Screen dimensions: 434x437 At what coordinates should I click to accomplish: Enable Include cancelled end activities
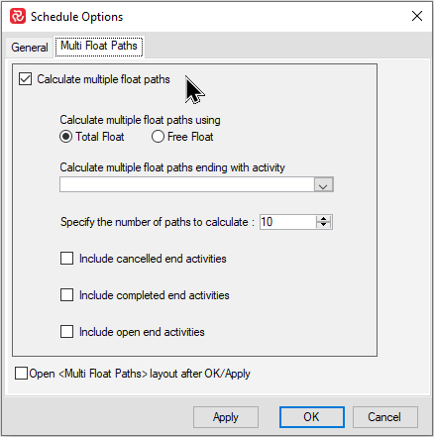pos(66,259)
